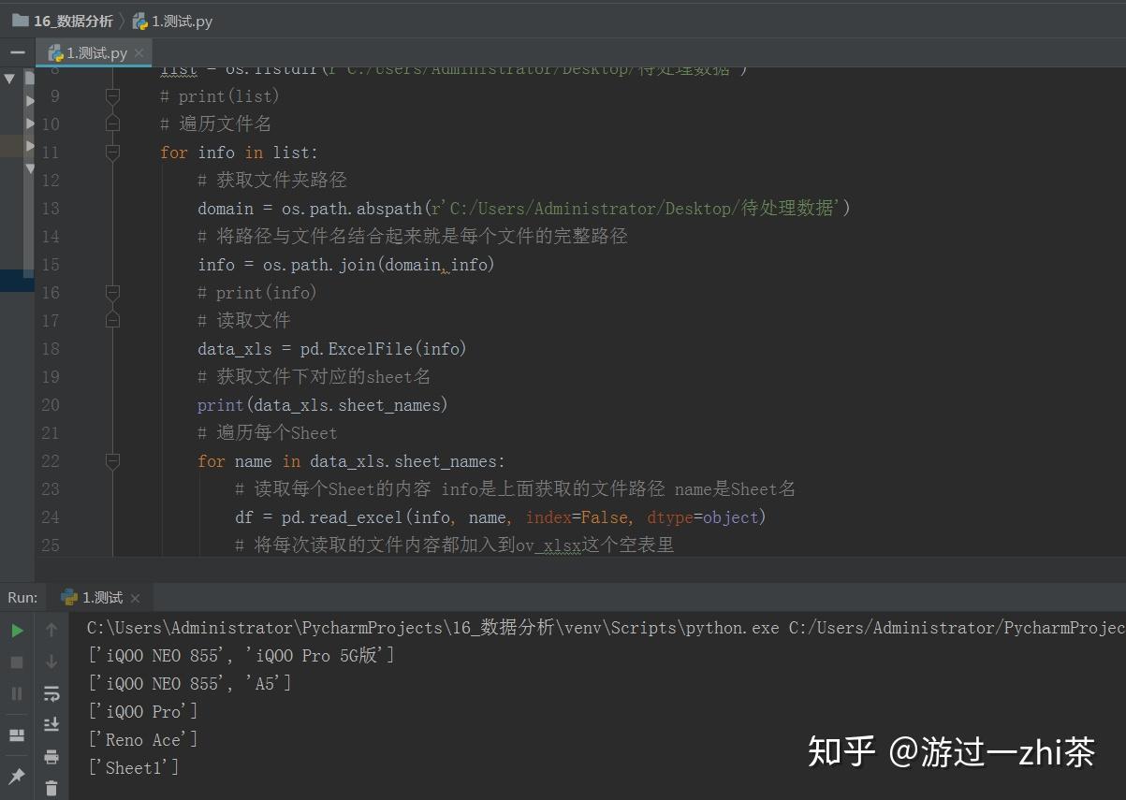
Task: Collapse the comment fold marker on line 9
Action: click(112, 95)
